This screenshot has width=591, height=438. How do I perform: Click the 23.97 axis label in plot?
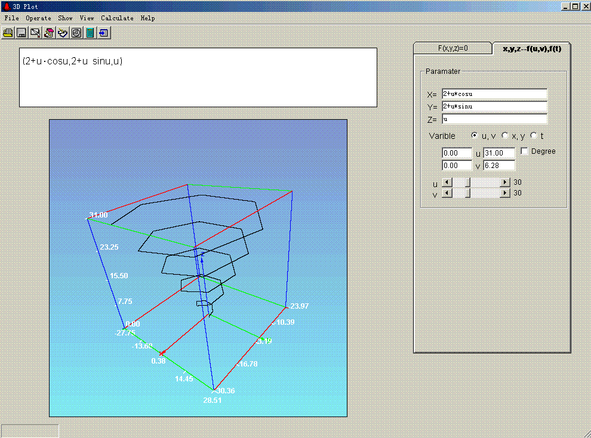pyautogui.click(x=299, y=306)
